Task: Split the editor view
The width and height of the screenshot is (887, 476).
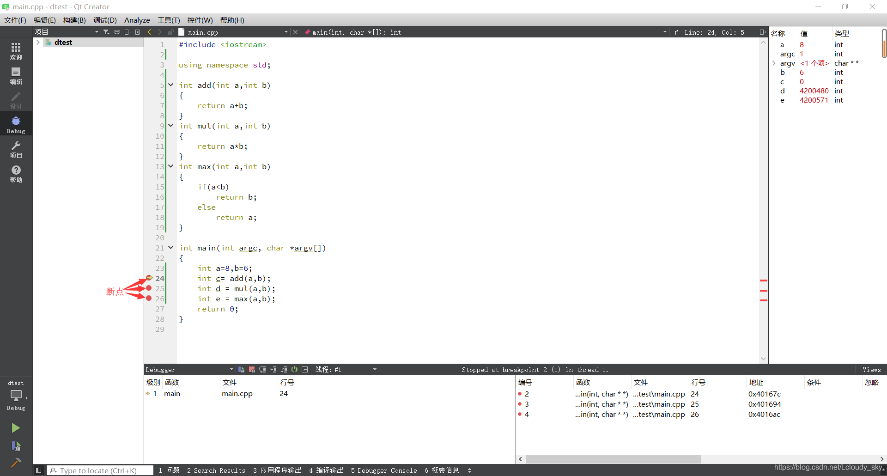Action: click(762, 32)
